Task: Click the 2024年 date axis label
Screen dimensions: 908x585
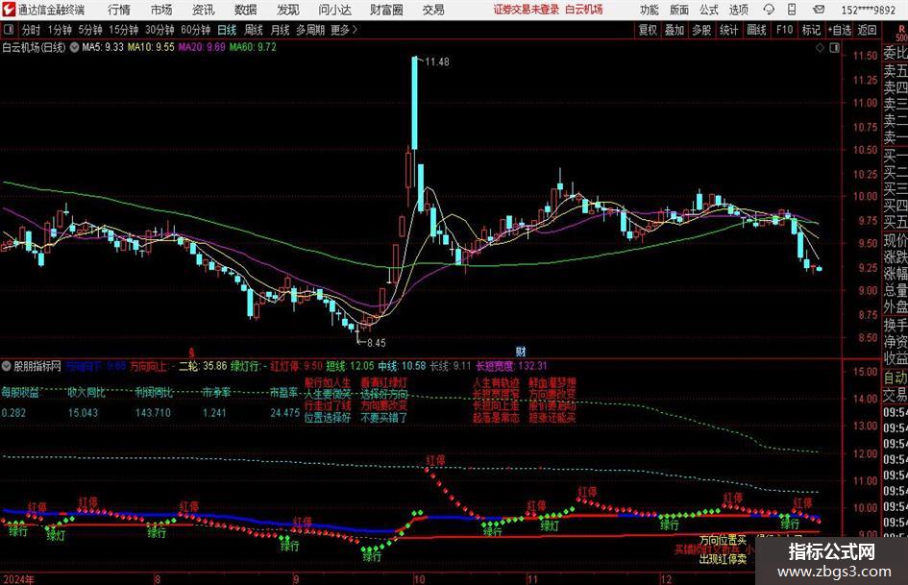Action: click(18, 578)
